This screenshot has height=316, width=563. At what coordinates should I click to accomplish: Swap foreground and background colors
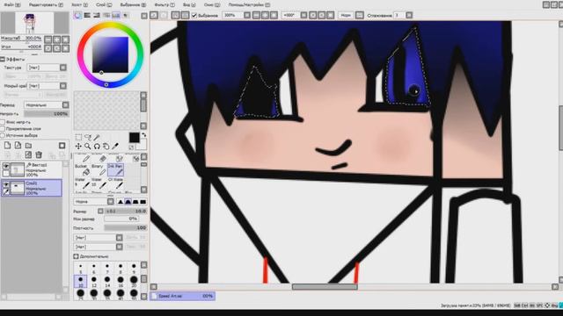point(144,135)
